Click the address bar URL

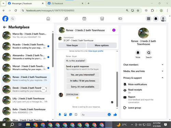click(x=50, y=11)
